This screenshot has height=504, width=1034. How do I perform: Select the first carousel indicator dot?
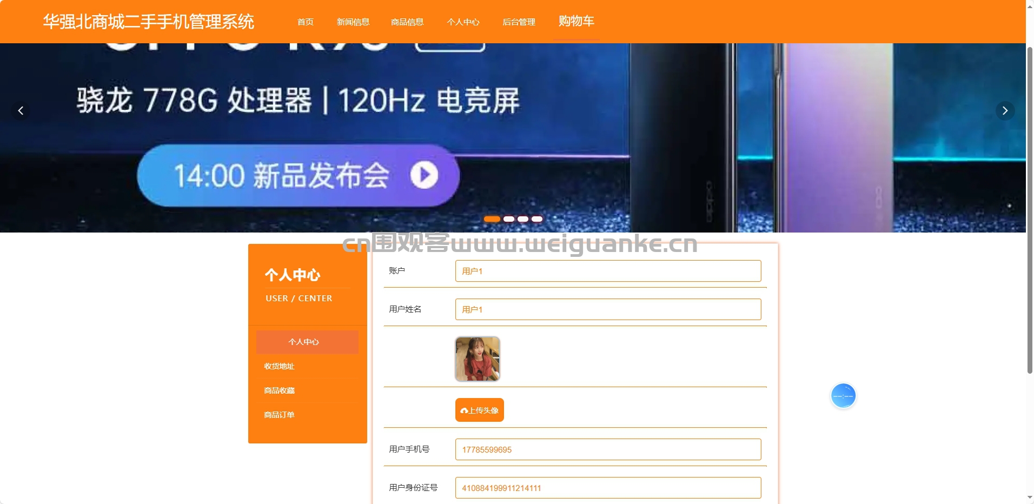[x=492, y=219]
